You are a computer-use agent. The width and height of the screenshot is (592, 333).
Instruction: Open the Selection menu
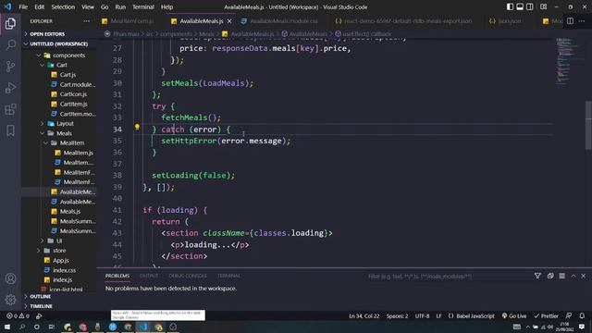coord(63,6)
